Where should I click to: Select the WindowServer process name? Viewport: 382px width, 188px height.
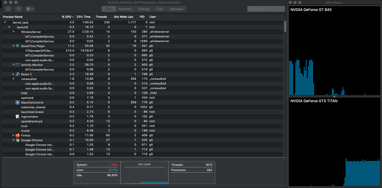[x=31, y=32]
